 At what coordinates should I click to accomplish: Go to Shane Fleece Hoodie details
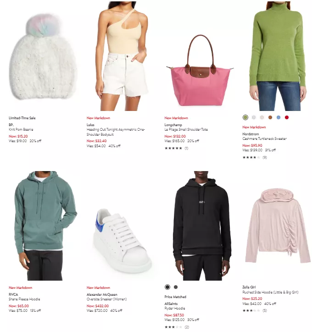(24, 299)
